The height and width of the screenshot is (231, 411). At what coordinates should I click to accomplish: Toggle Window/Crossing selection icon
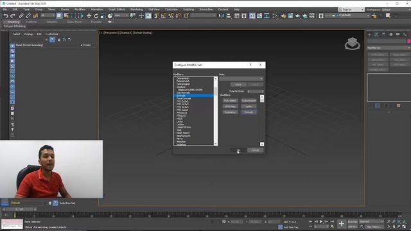[x=80, y=15]
